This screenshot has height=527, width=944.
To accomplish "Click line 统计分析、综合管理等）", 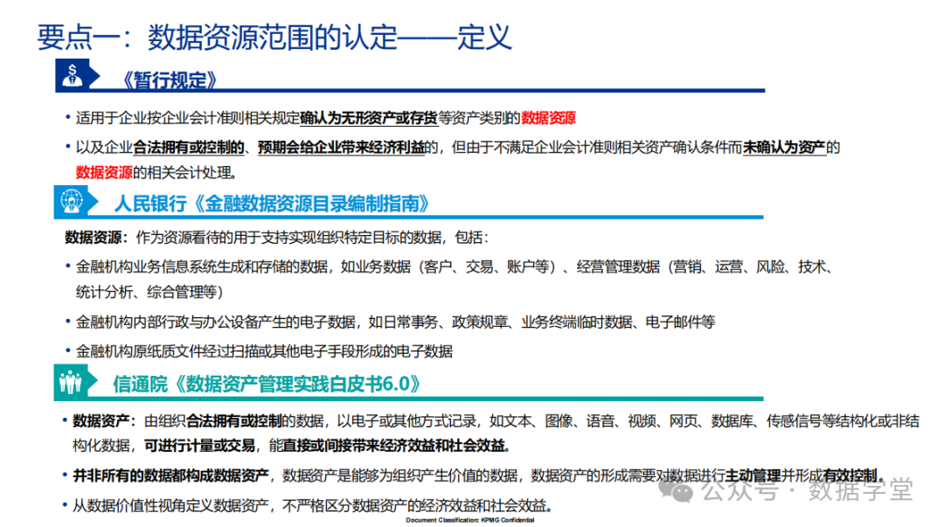I will click(x=149, y=292).
